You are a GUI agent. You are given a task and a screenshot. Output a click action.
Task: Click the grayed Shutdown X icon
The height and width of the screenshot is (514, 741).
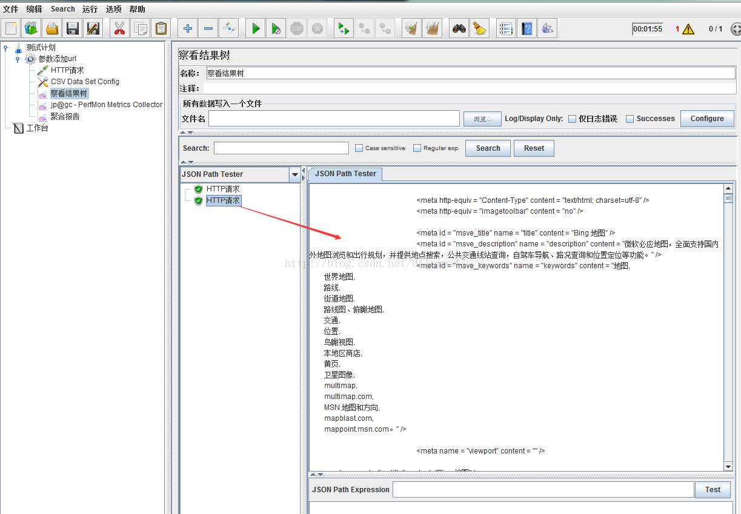click(317, 28)
